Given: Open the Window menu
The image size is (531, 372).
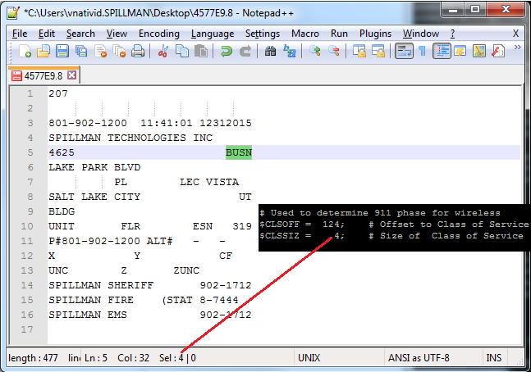Looking at the screenshot, I should [420, 34].
